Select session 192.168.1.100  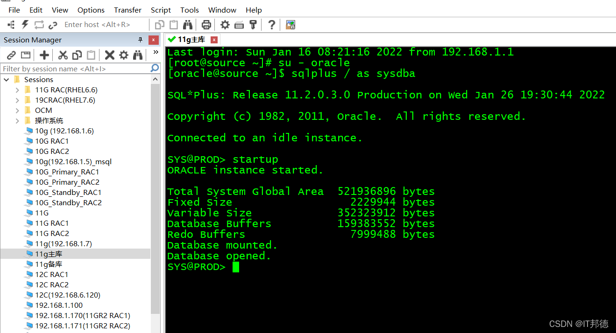(59, 305)
